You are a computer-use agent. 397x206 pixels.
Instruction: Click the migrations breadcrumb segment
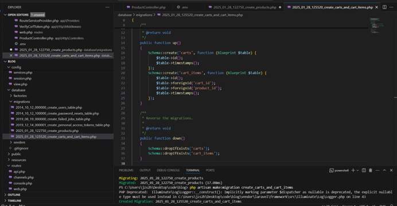coord(144,15)
